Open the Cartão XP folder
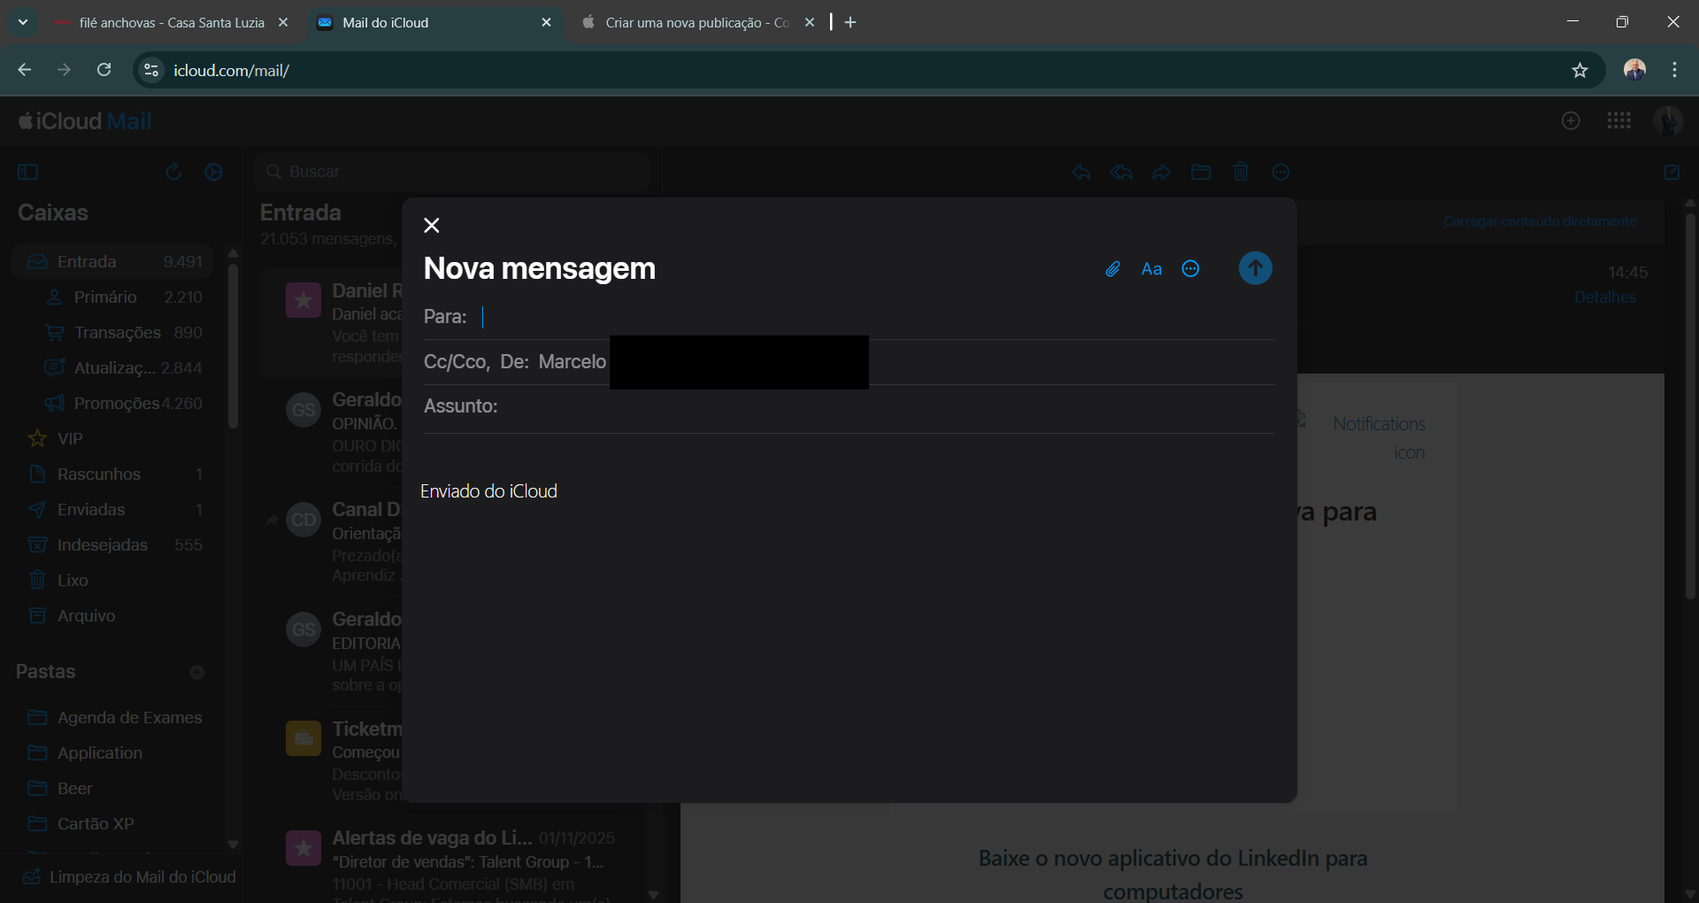Image resolution: width=1699 pixels, height=903 pixels. (113, 824)
